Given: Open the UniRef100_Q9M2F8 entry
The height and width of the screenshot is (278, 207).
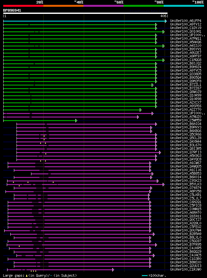Looking at the screenshot, I should [186, 81].
